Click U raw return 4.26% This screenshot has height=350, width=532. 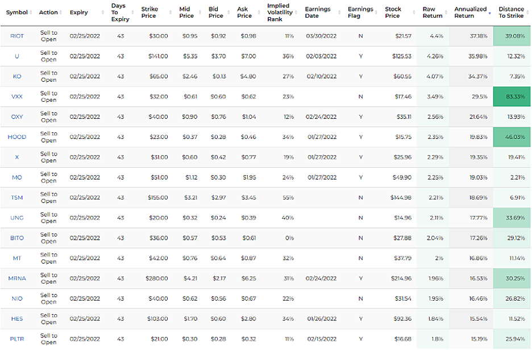click(x=435, y=56)
